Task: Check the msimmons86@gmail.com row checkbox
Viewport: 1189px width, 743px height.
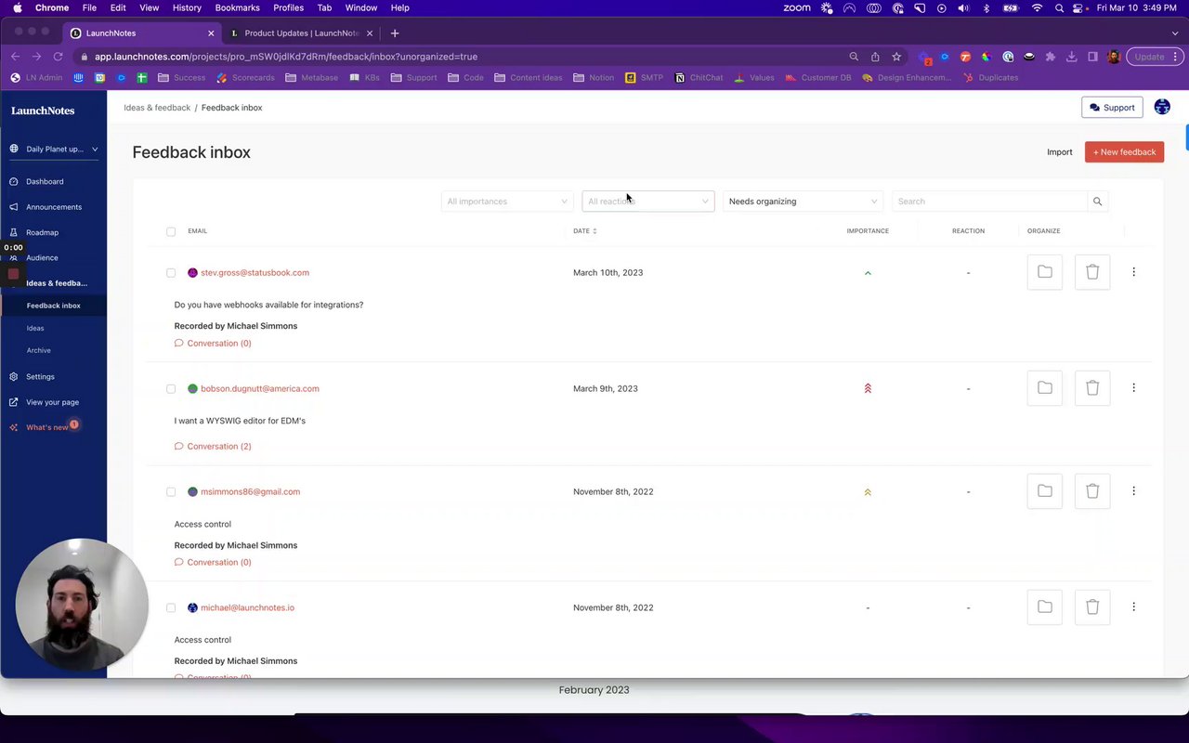Action: click(x=171, y=492)
